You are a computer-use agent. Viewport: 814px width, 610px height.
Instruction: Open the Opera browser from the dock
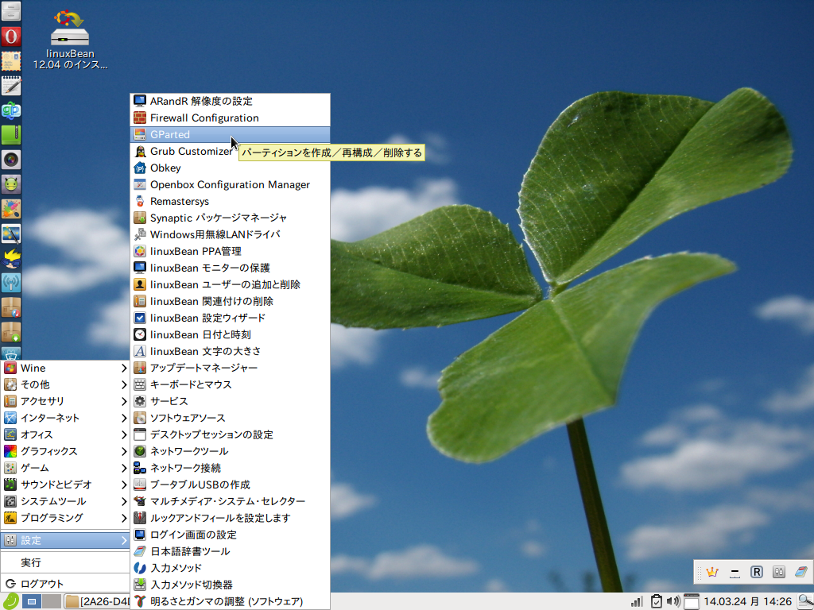tap(11, 37)
